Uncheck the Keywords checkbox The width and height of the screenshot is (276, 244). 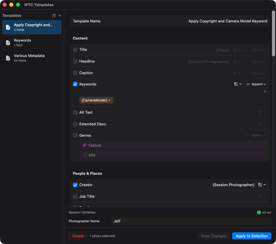click(75, 84)
